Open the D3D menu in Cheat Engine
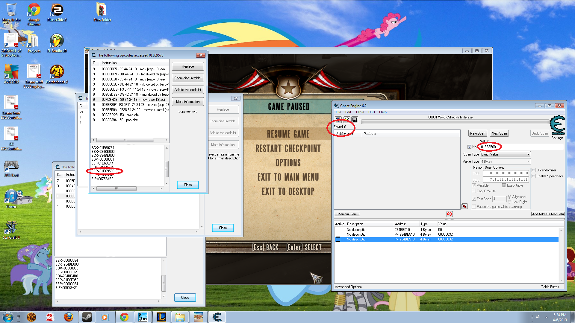This screenshot has height=323, width=575. pos(371,112)
